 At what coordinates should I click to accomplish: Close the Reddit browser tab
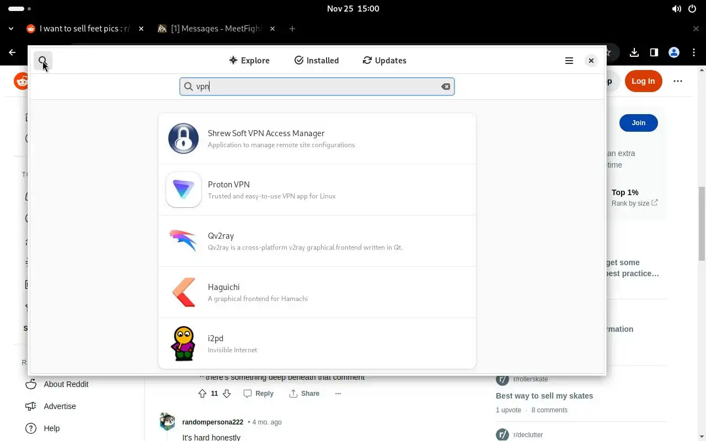(x=141, y=29)
